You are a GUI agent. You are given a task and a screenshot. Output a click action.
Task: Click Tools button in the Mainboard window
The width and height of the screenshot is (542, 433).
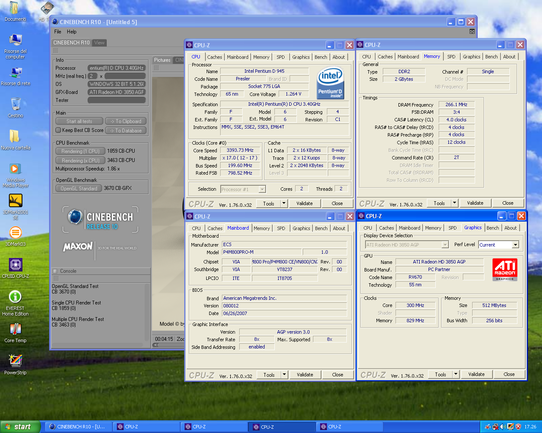pyautogui.click(x=269, y=375)
